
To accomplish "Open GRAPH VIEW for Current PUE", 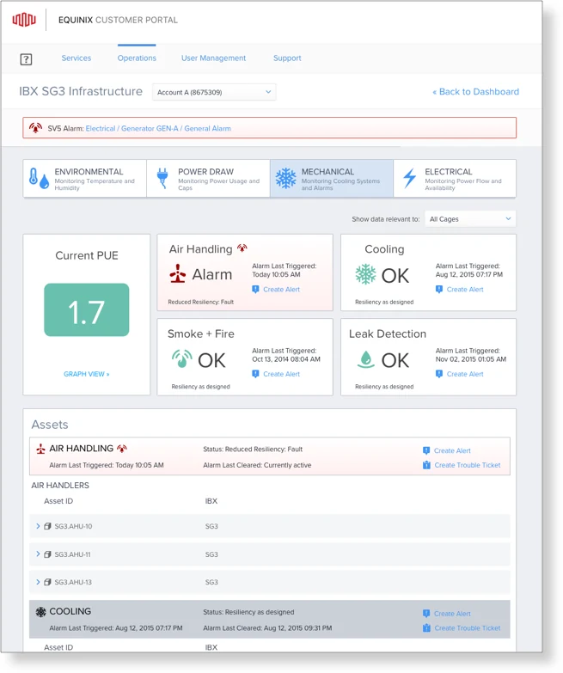I will (x=87, y=374).
